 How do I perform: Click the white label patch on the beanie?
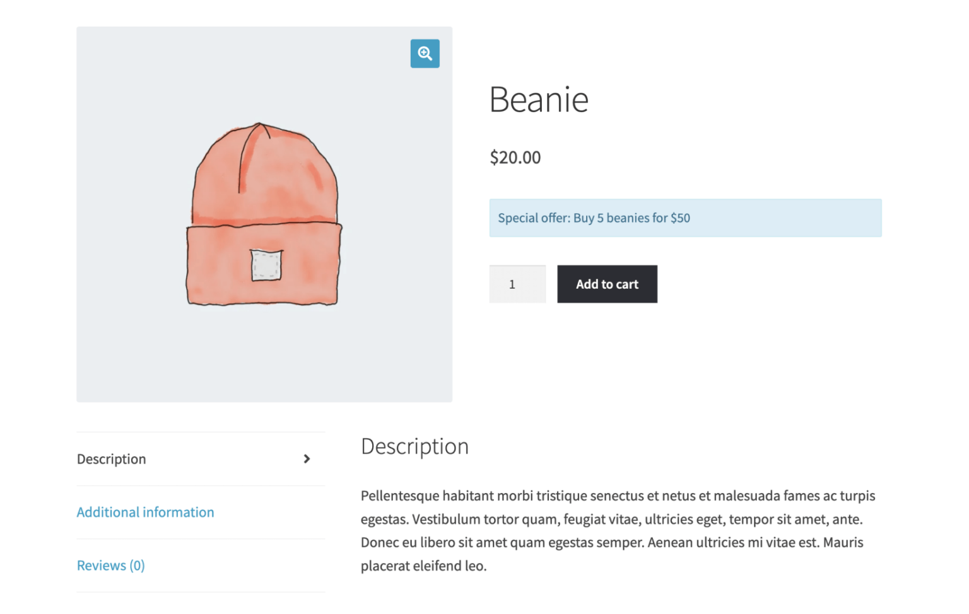[x=266, y=265]
